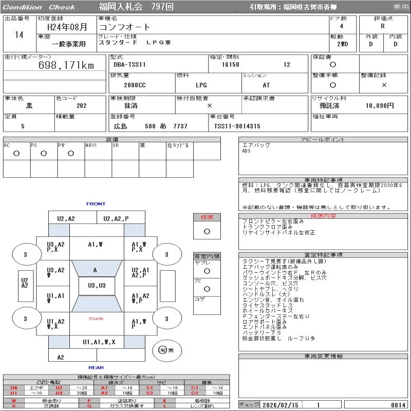The height and width of the screenshot is (411, 411).
Task: Toggle the PS equipment circle mark
Action: [x=44, y=154]
